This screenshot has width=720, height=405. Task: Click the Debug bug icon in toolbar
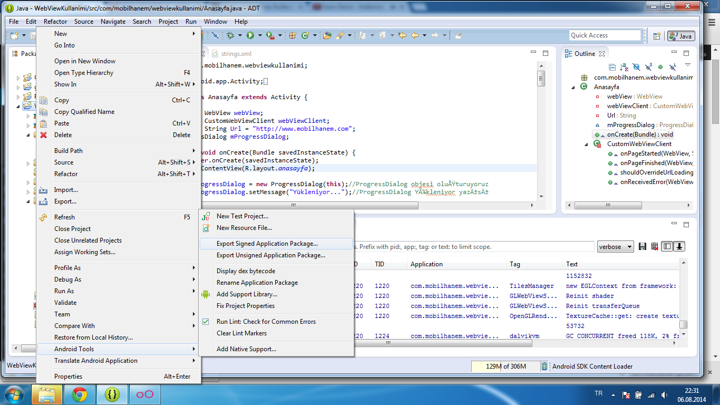tap(230, 35)
